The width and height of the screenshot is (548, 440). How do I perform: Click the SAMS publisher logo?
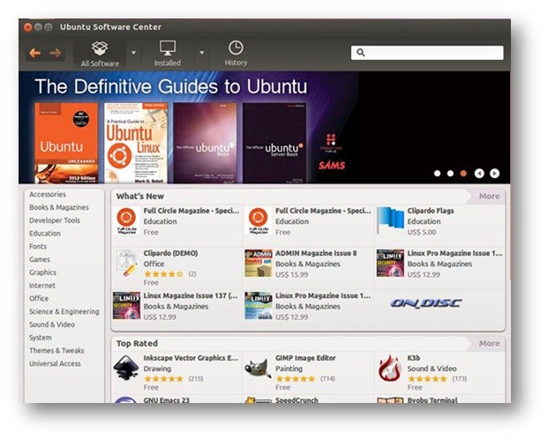pyautogui.click(x=332, y=165)
